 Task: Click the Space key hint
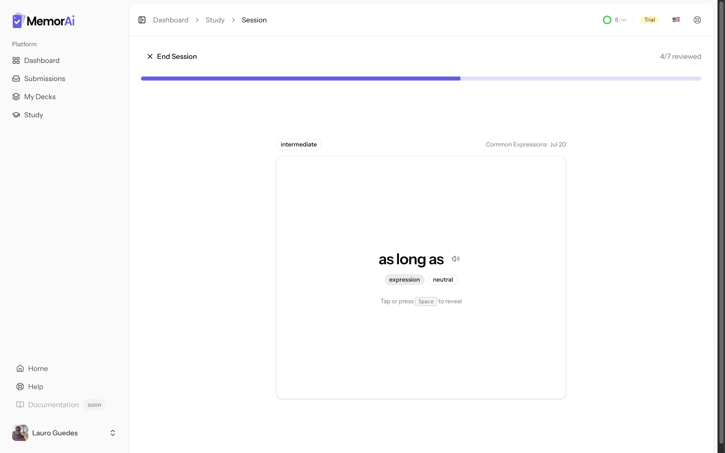[x=426, y=301]
